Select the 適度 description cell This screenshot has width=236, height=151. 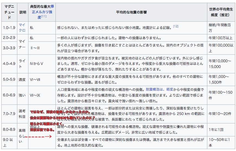pyautogui.click(x=23, y=80)
